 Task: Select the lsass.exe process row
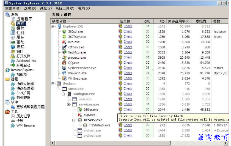[85, 99]
